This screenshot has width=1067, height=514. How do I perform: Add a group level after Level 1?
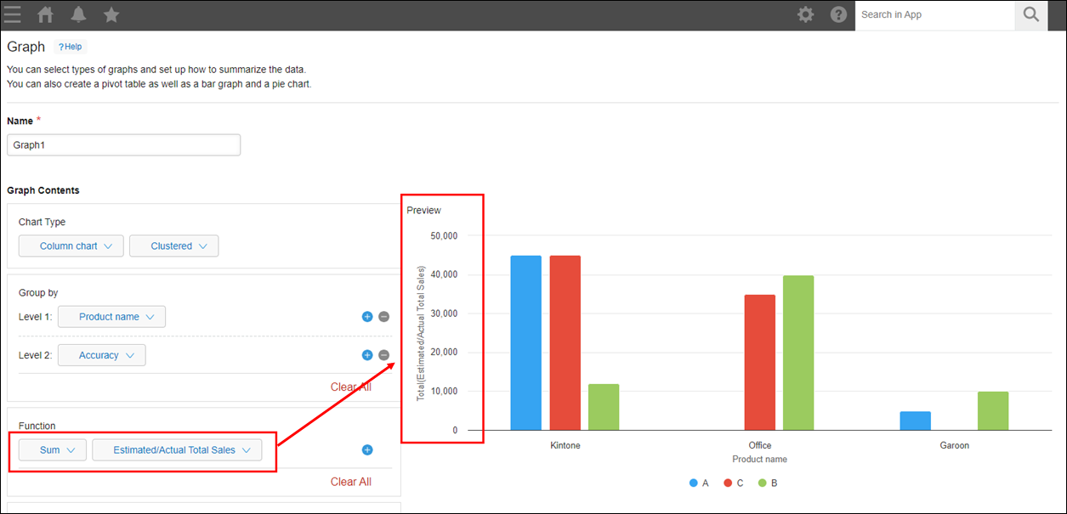pos(367,317)
